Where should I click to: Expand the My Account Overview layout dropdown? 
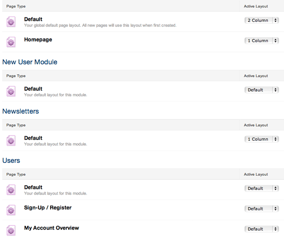coord(262,229)
